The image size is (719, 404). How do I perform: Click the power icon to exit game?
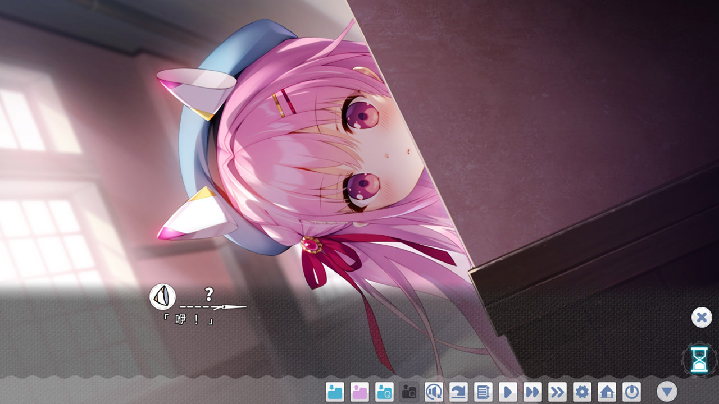(x=631, y=391)
